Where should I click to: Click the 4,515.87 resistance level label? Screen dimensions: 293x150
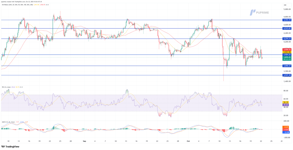[287, 28]
